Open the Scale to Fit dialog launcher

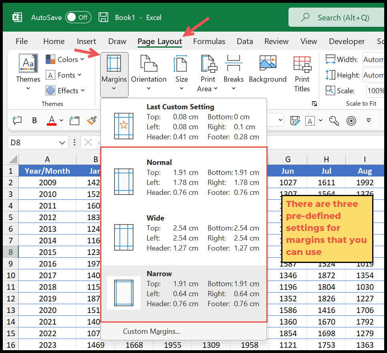315,104
